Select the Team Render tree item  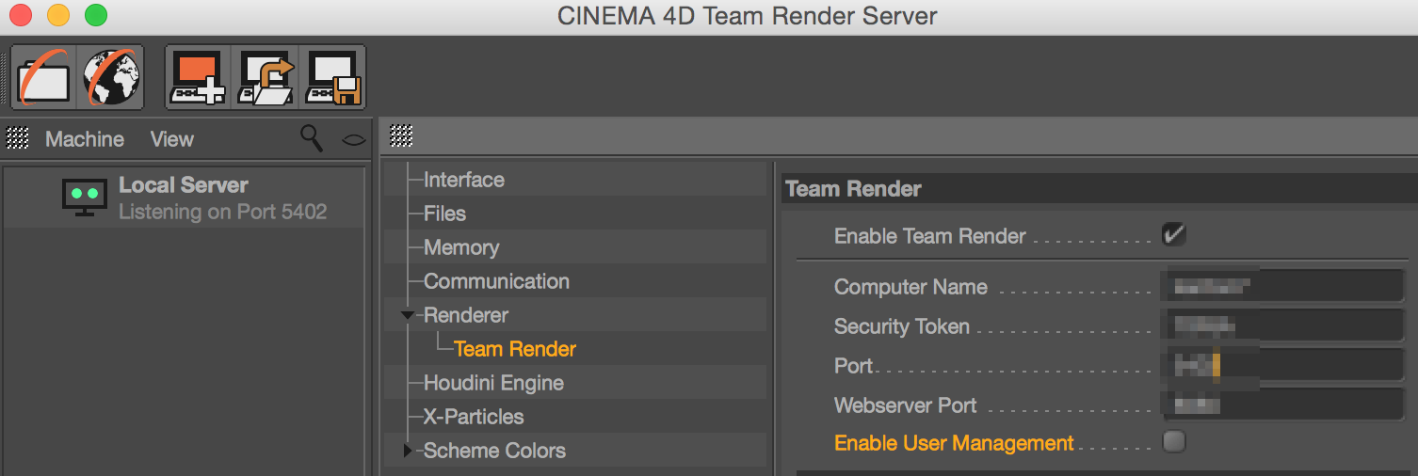514,349
